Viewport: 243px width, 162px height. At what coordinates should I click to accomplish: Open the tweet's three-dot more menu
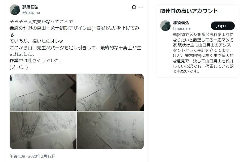click(141, 7)
